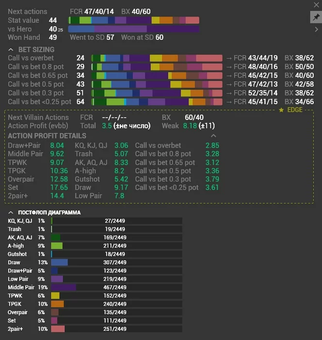Click the right chevron arrow below the pin
This screenshot has width=322, height=340.
316,29
